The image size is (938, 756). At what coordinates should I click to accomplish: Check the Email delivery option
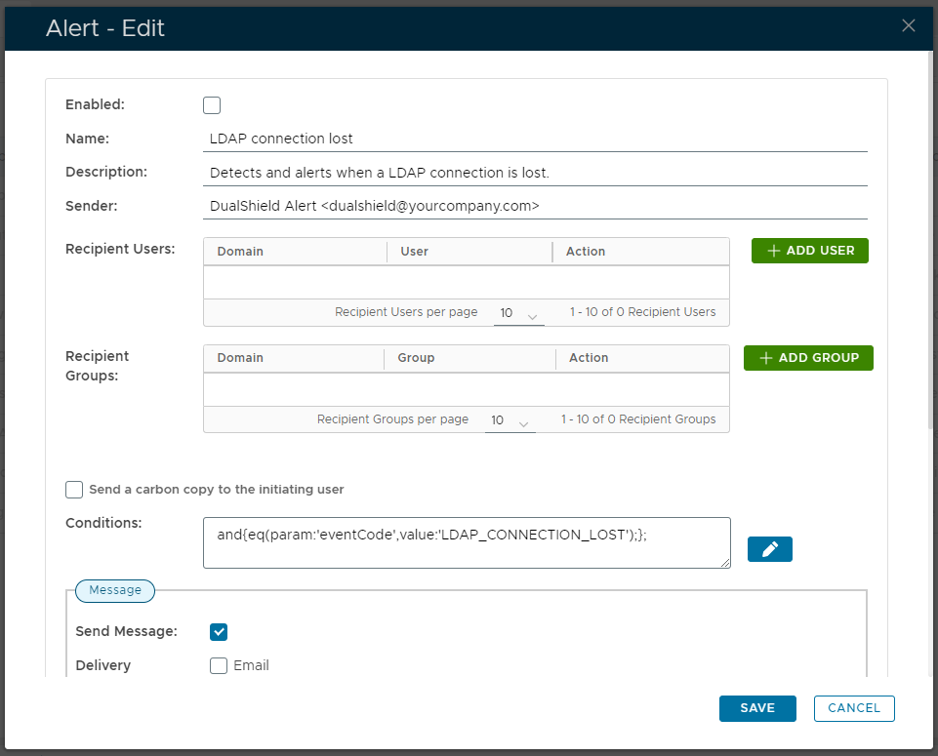click(x=219, y=666)
